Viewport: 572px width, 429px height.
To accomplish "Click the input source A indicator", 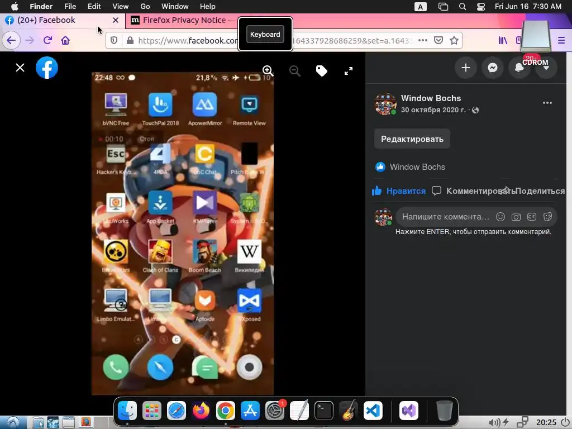I will coord(421,7).
